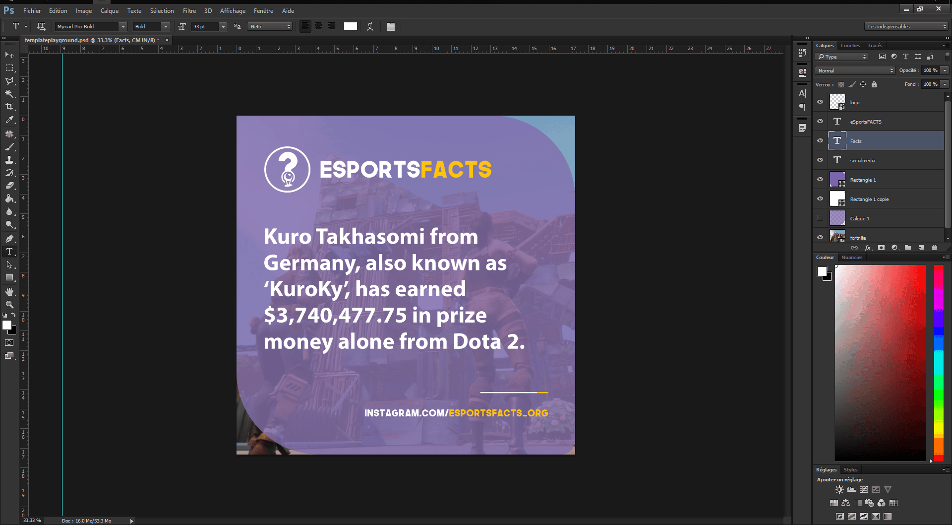Open the Les indispensables workspace dropdown

pyautogui.click(x=906, y=27)
